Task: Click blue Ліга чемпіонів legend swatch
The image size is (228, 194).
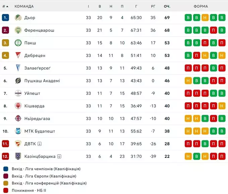Action: [x=6, y=169]
